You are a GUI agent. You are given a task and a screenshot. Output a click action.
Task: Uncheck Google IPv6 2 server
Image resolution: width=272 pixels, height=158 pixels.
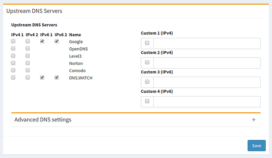point(57,41)
